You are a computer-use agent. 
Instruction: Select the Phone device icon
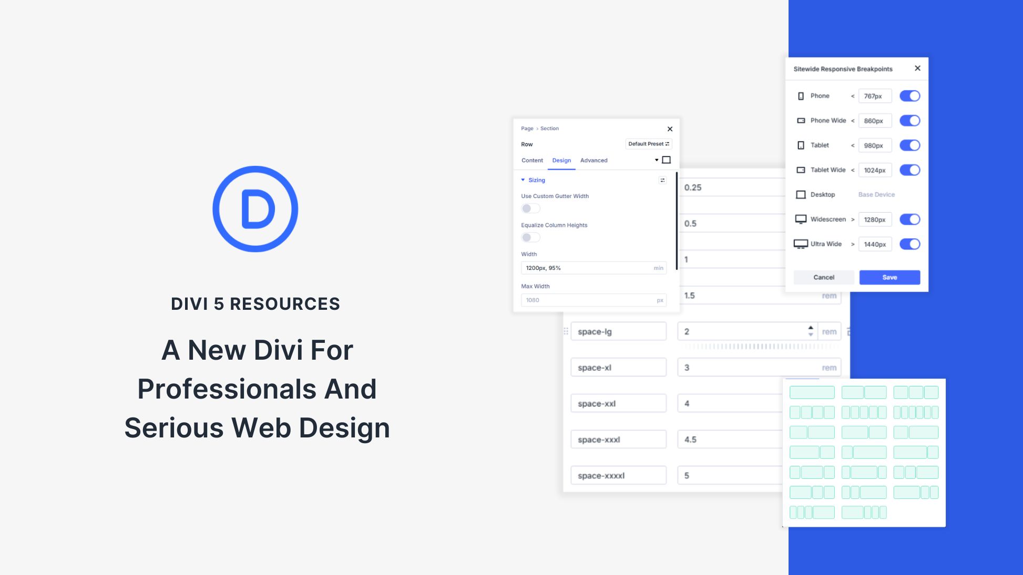coord(801,96)
